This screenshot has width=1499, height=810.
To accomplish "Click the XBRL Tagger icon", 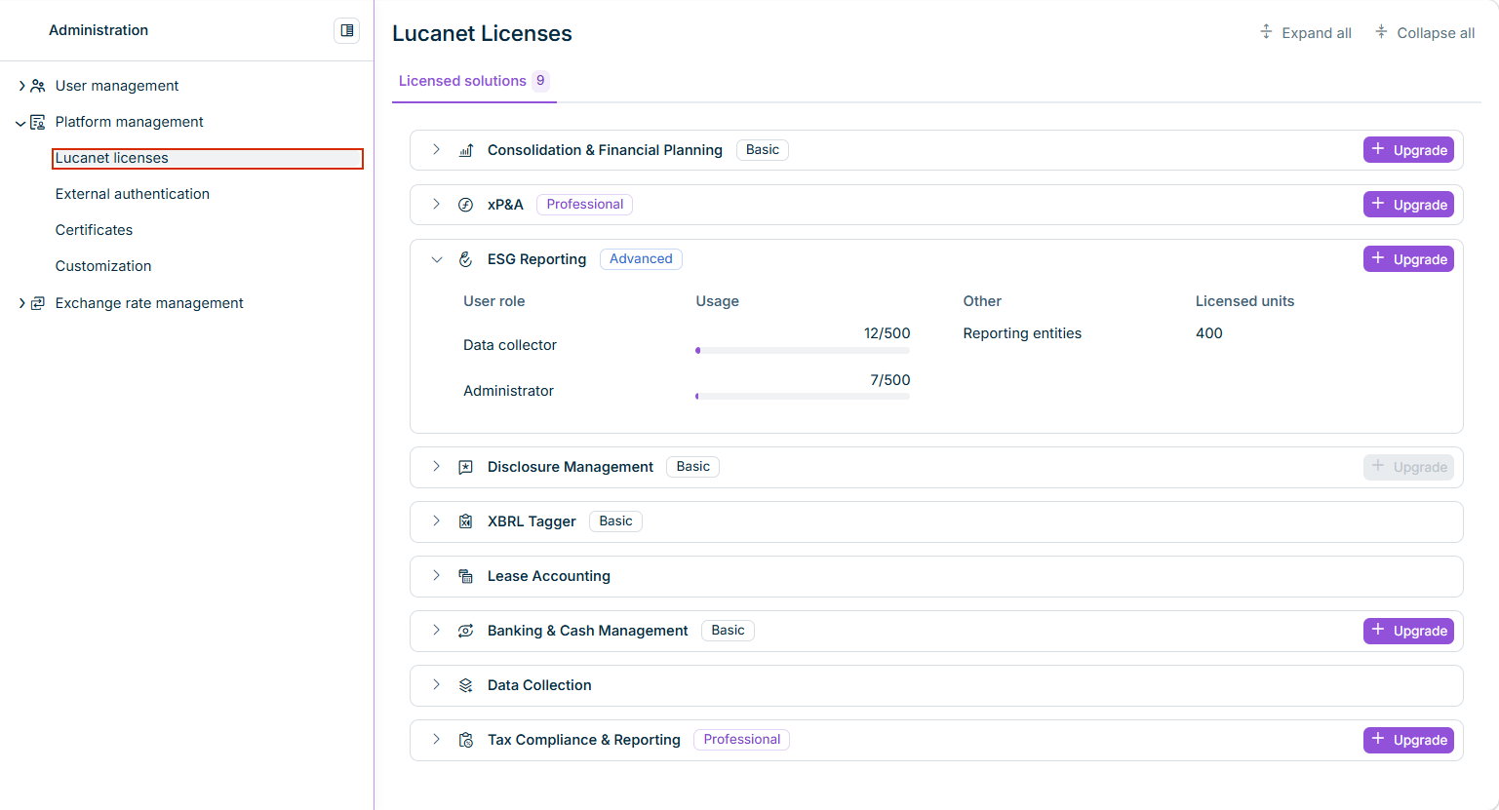I will coord(466,521).
